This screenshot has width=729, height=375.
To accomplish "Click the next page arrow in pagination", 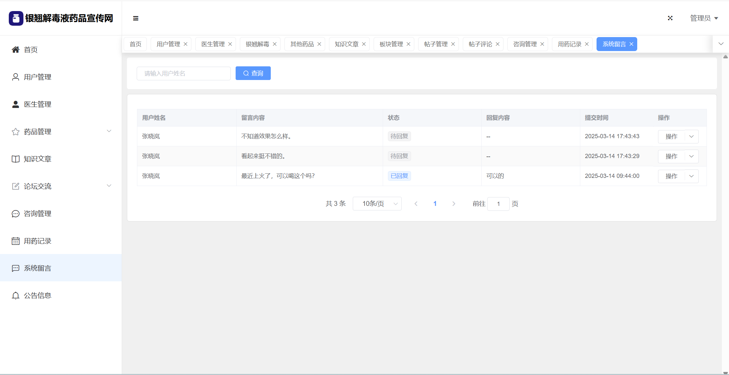I will (x=454, y=204).
